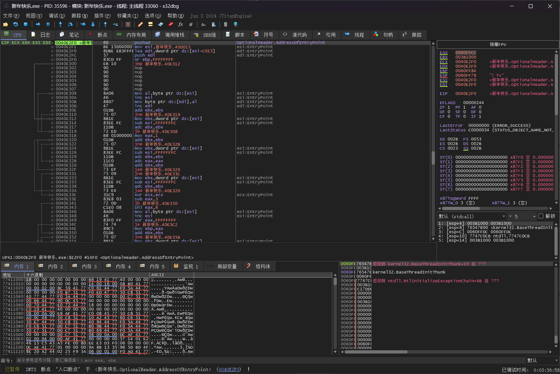Open the variables hash icon
560x374 pixels.
pos(191,24)
